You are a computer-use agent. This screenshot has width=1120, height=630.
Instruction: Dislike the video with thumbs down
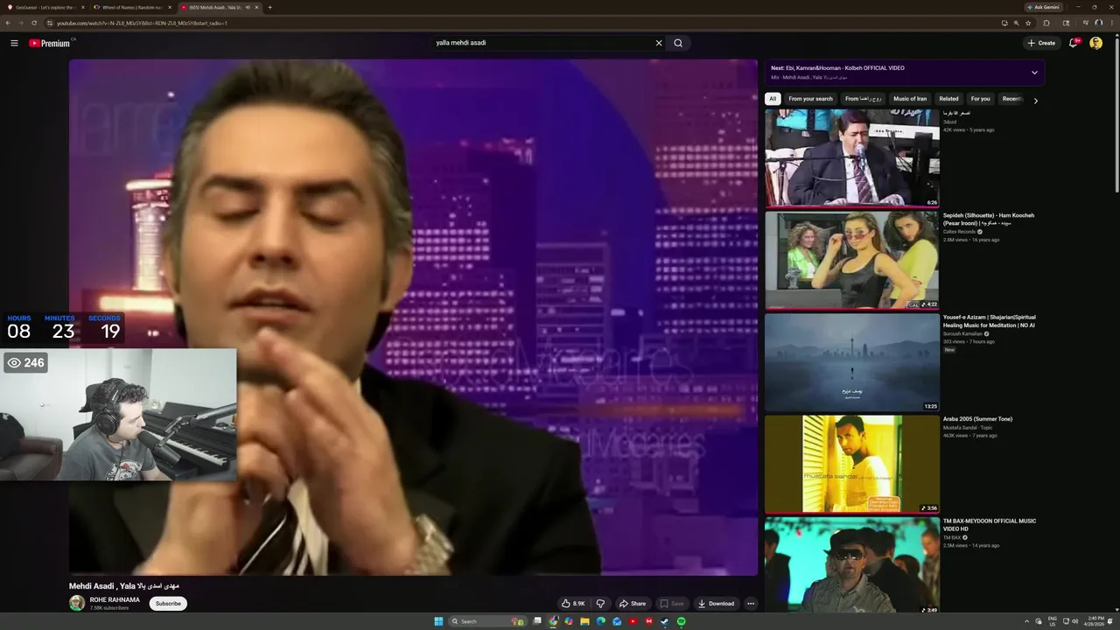(600, 604)
